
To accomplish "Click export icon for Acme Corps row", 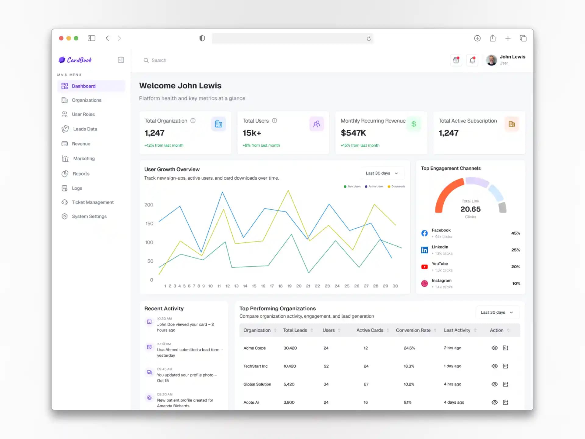I will (x=505, y=348).
